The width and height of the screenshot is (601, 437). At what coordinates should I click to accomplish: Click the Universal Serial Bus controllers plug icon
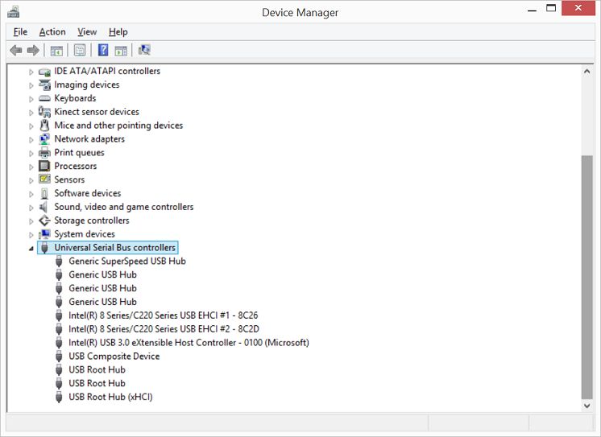44,248
